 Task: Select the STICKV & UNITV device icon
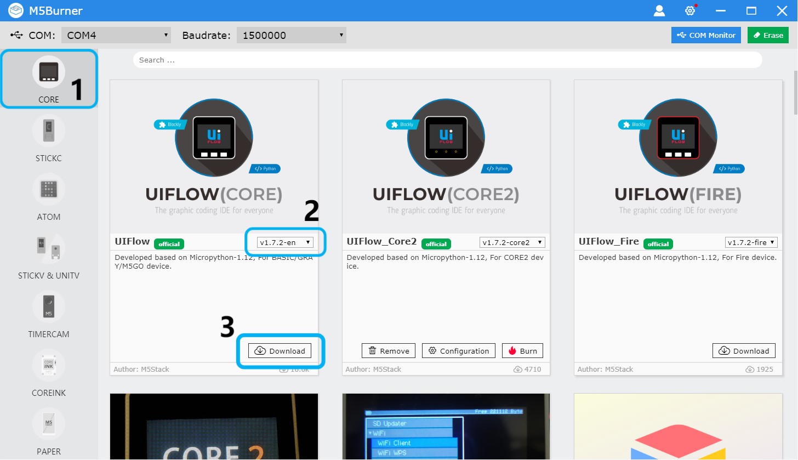tap(49, 248)
